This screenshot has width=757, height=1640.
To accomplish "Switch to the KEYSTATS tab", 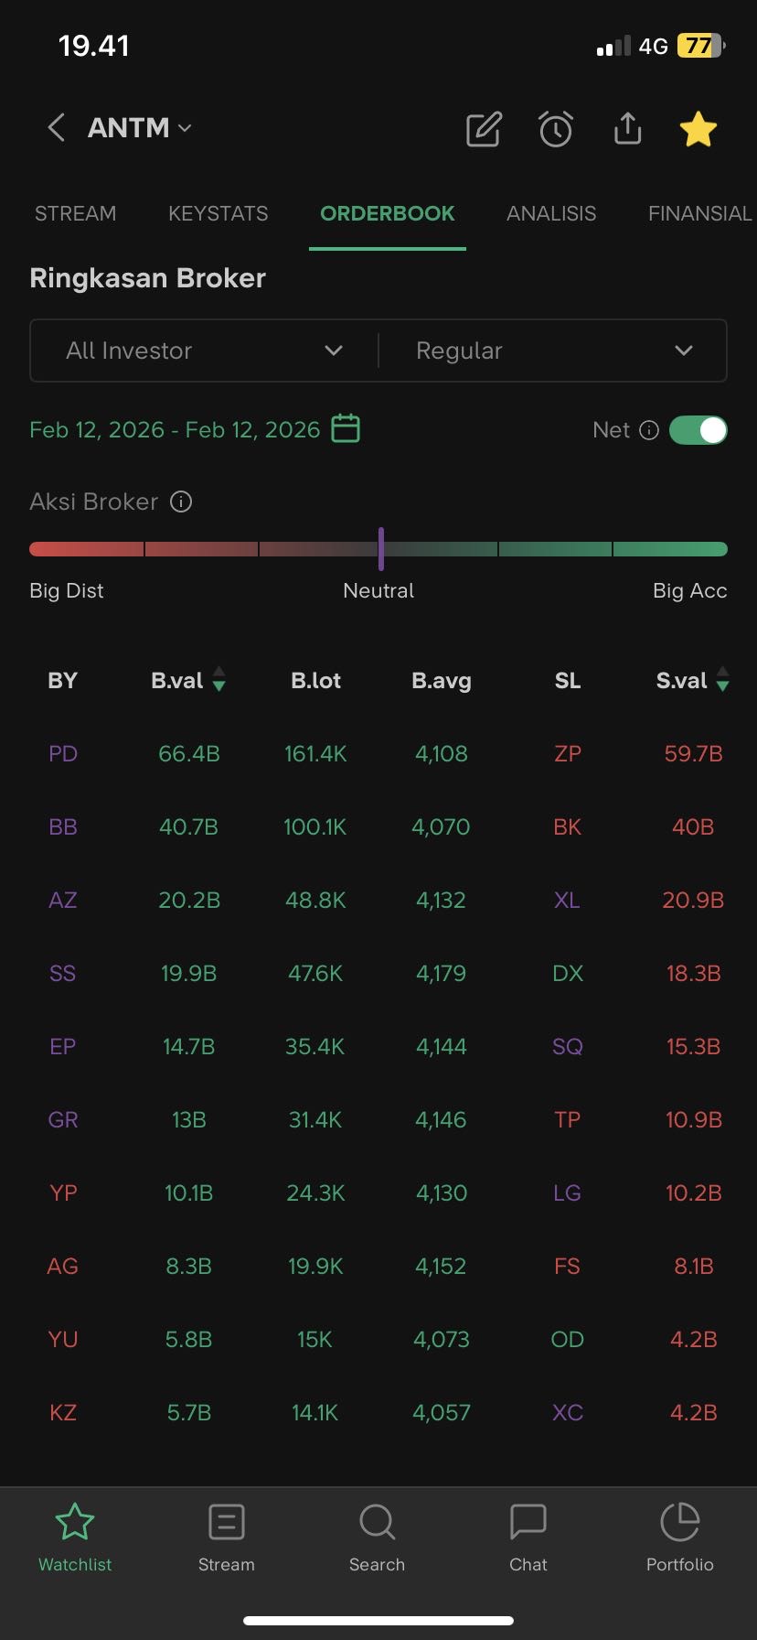I will click(x=218, y=213).
